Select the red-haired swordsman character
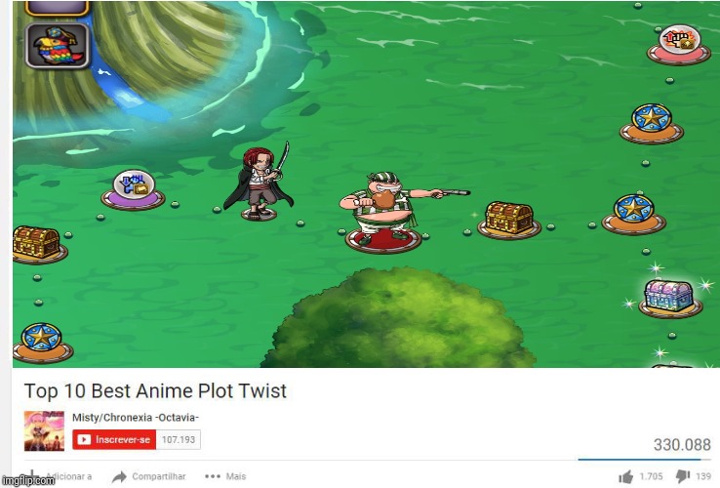720x488 pixels. coord(260,183)
